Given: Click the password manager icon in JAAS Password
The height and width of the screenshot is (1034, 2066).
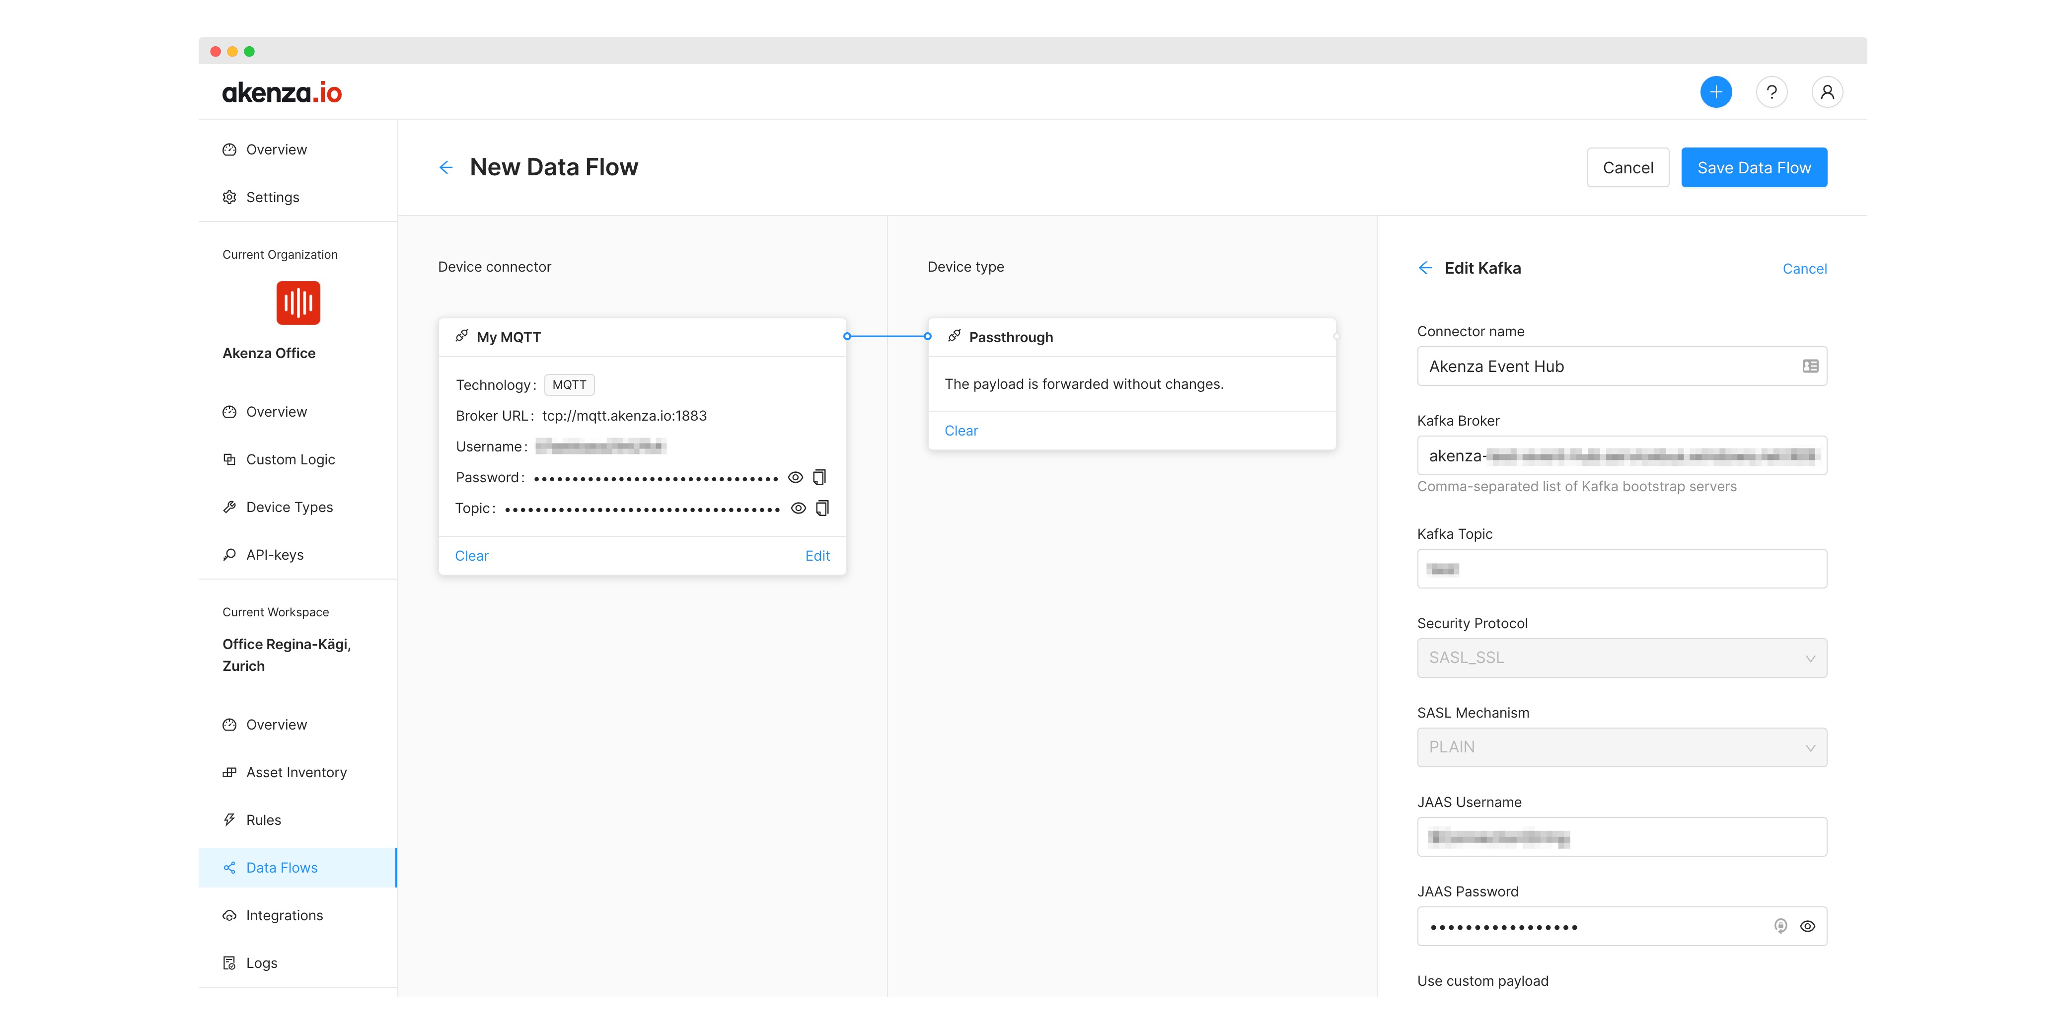Looking at the screenshot, I should pos(1779,926).
